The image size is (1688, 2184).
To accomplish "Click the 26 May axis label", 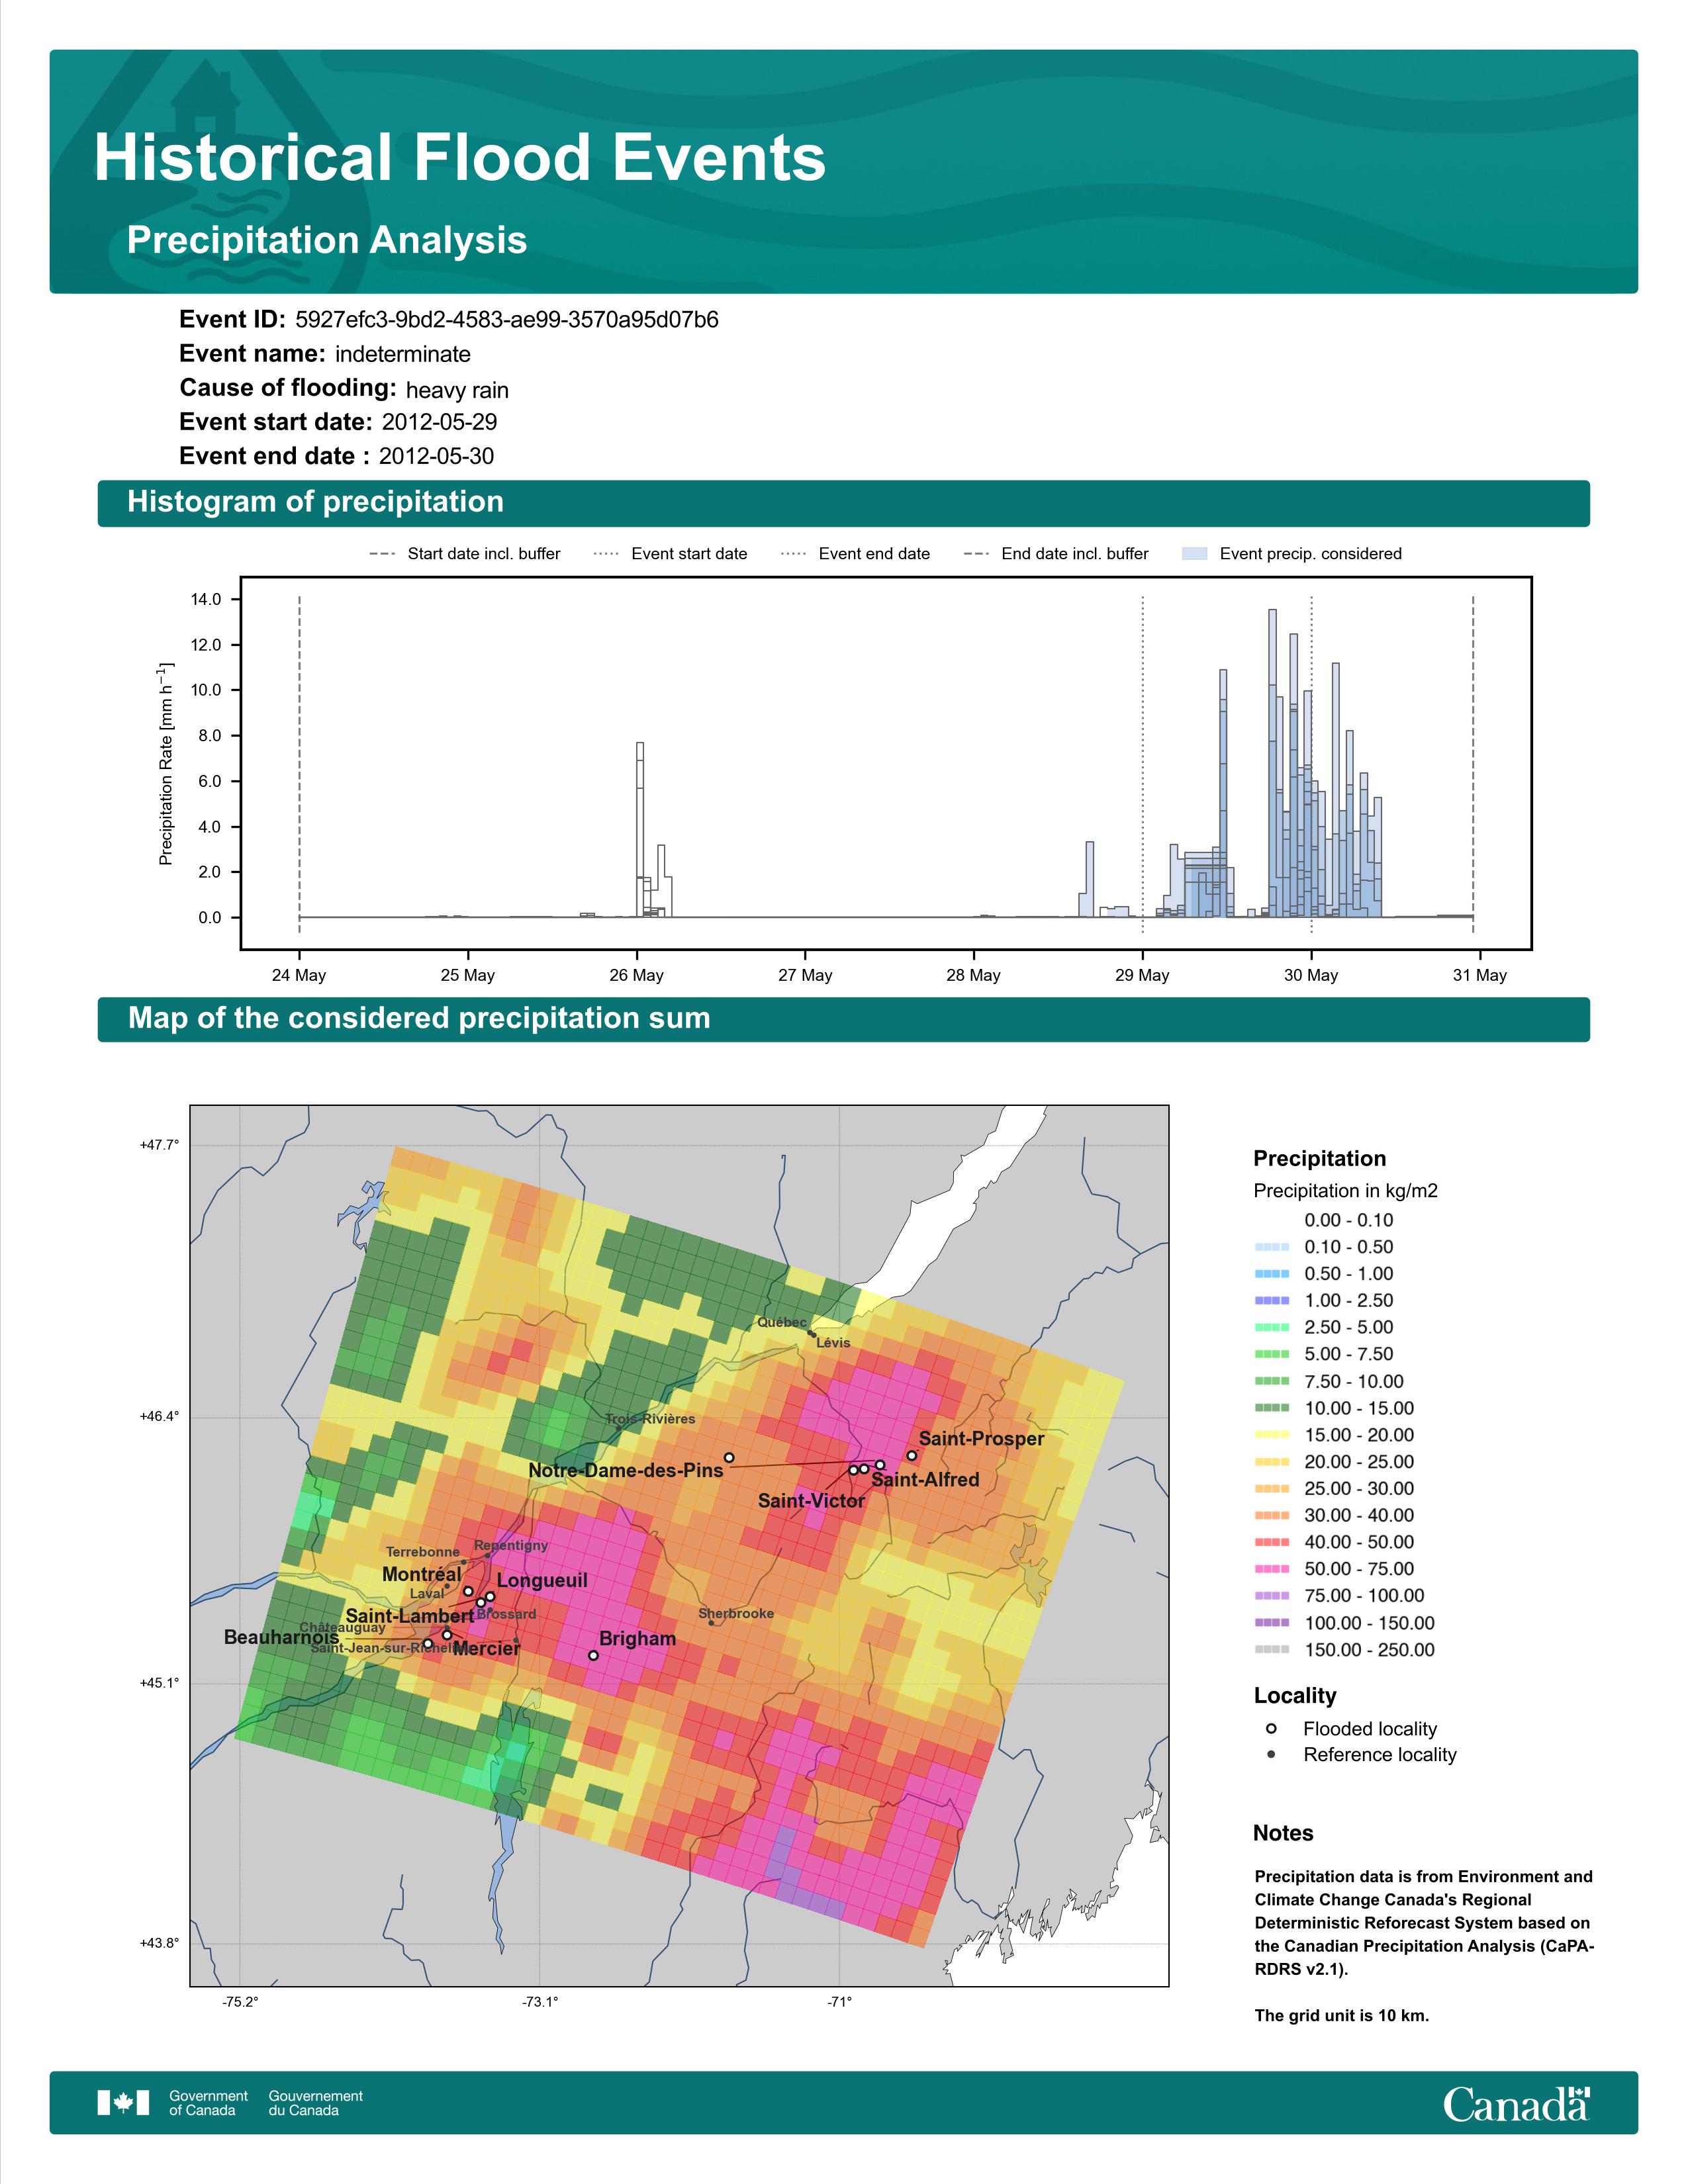I will [636, 975].
